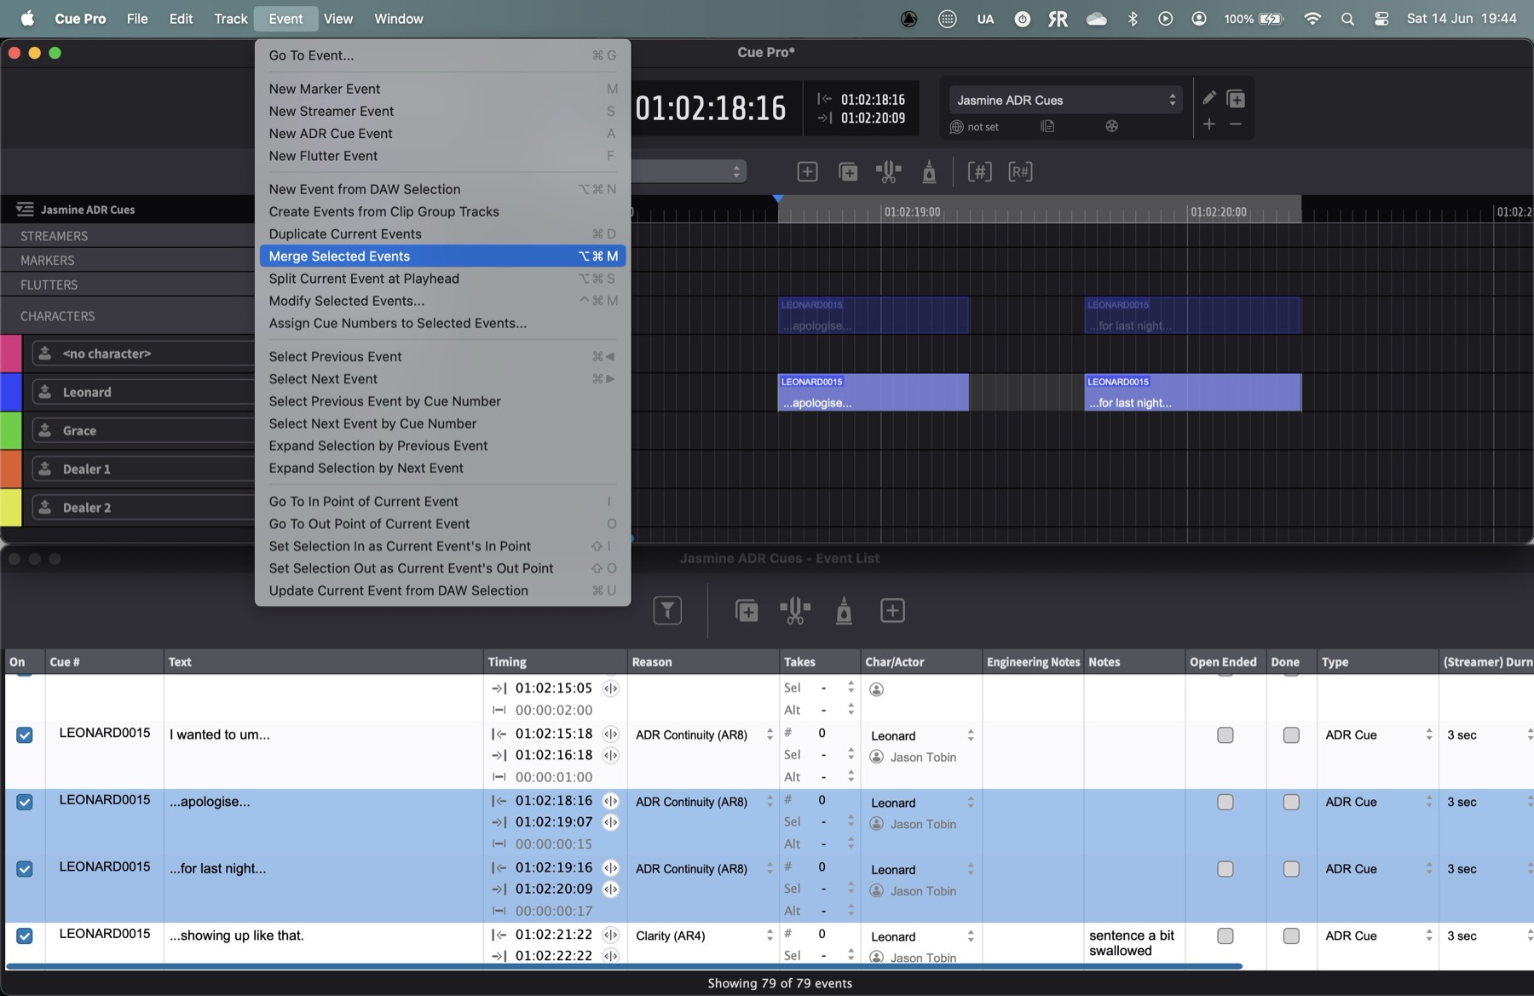
Task: Click the plus icon under the pencil
Action: click(x=1208, y=124)
